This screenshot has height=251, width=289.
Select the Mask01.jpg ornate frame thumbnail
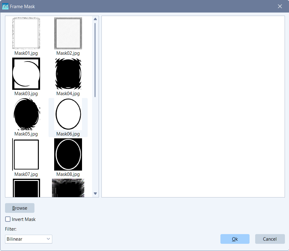[x=26, y=33]
